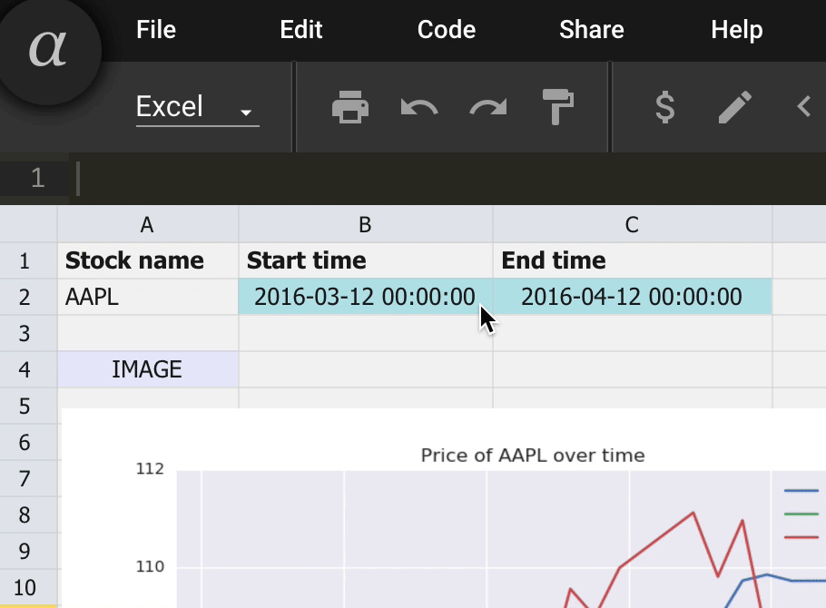Select the IMAGE cell in row 4
Screen dimensions: 826x608
pyautogui.click(x=148, y=369)
